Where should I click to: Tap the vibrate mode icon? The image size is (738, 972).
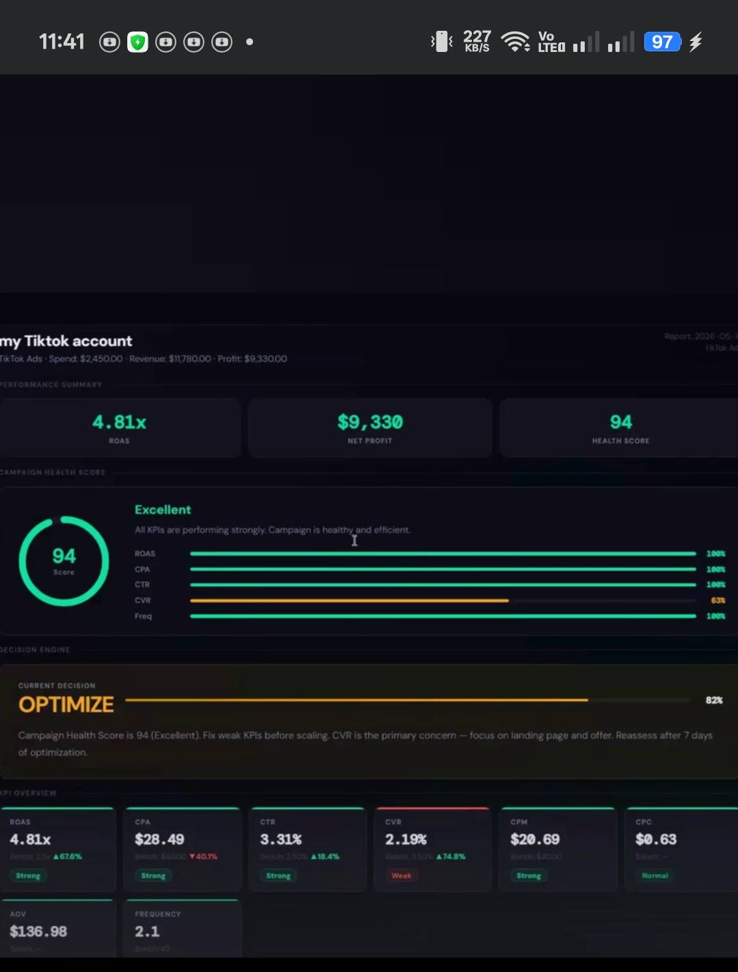[x=441, y=42]
